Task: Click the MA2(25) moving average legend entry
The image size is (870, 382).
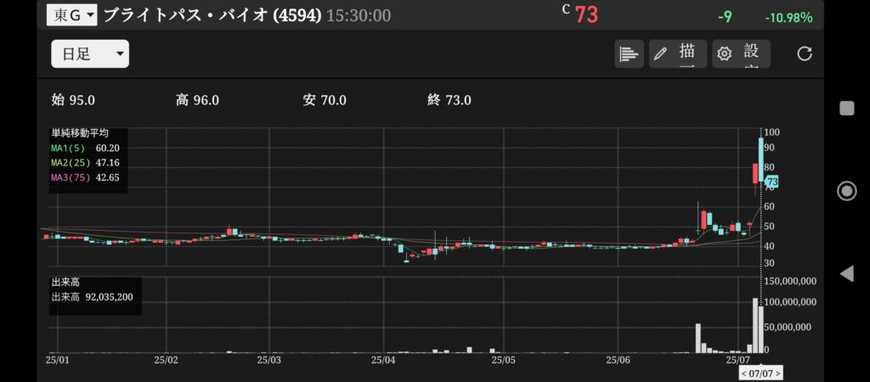Action: pos(86,163)
